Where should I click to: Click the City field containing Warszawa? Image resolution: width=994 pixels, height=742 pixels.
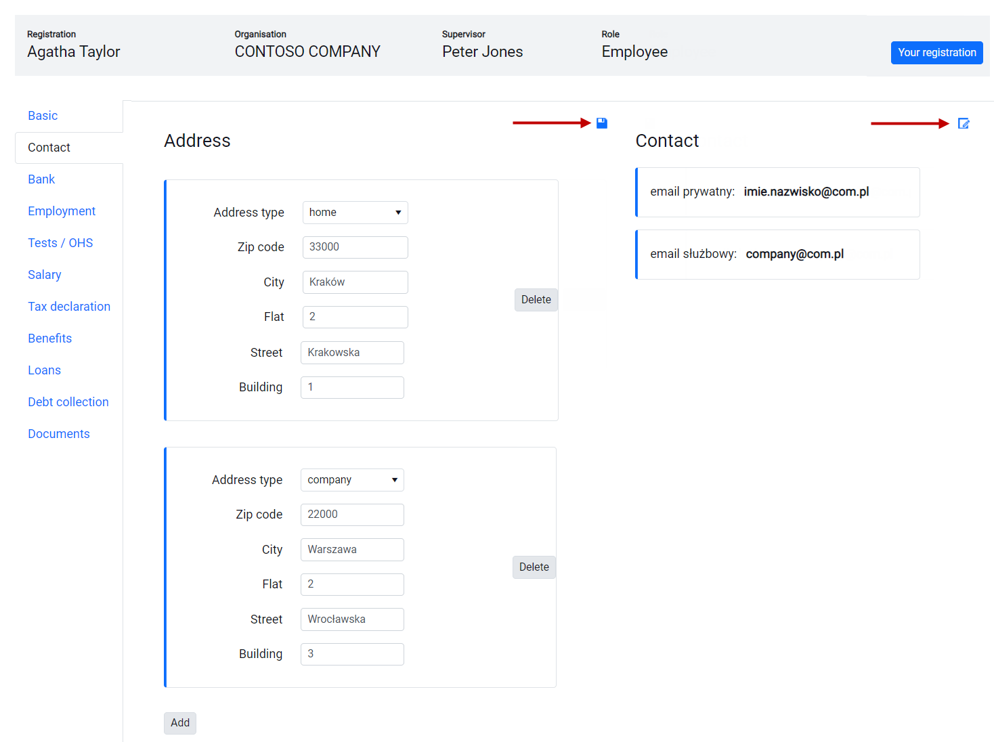coord(352,550)
